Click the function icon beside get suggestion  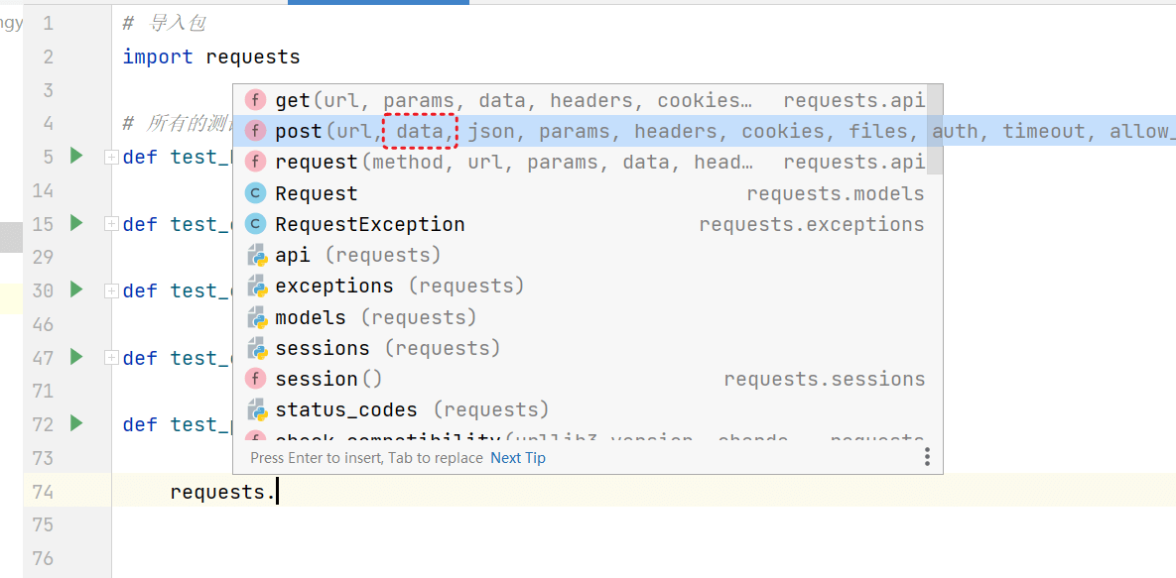[x=256, y=100]
